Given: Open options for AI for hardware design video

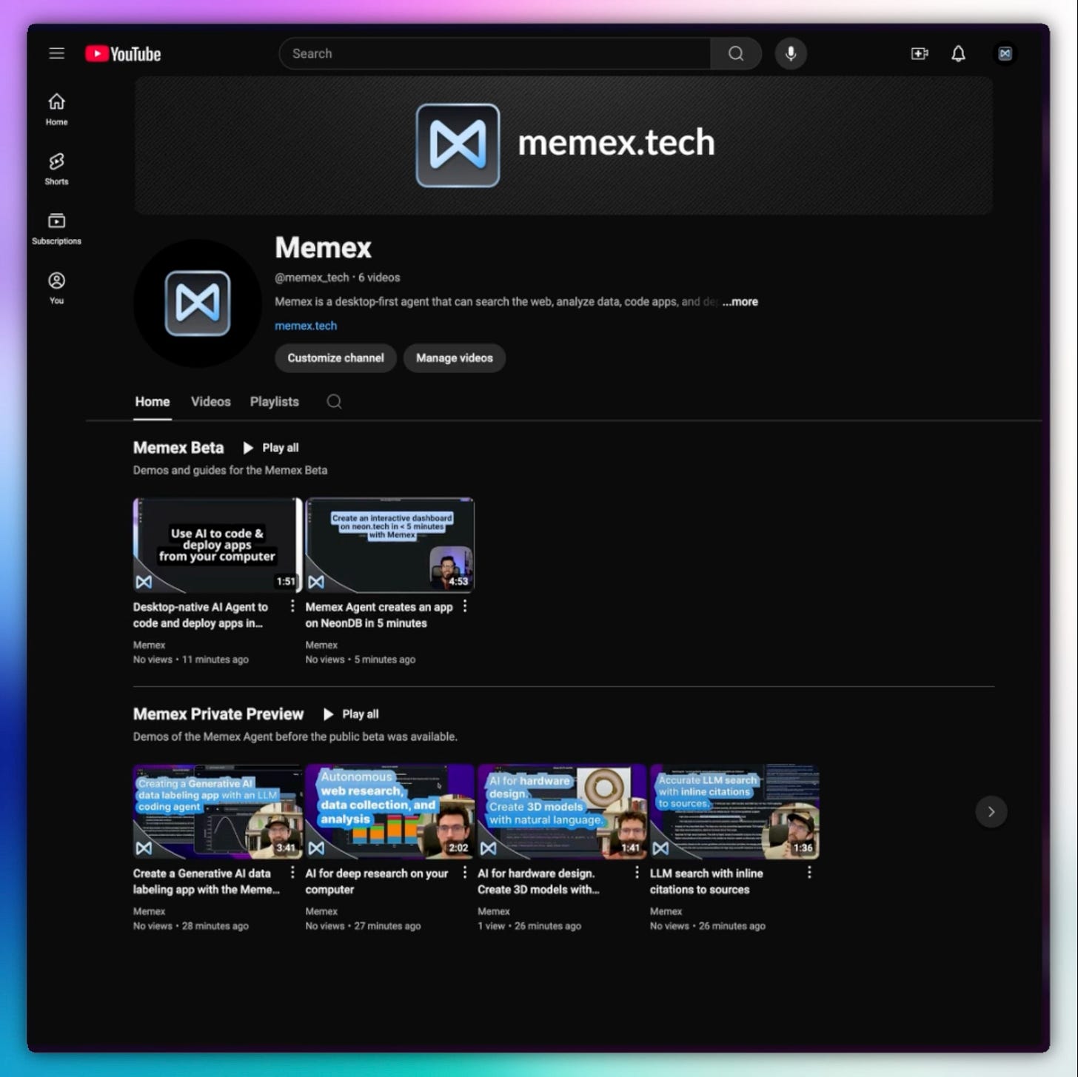Looking at the screenshot, I should [x=637, y=873].
